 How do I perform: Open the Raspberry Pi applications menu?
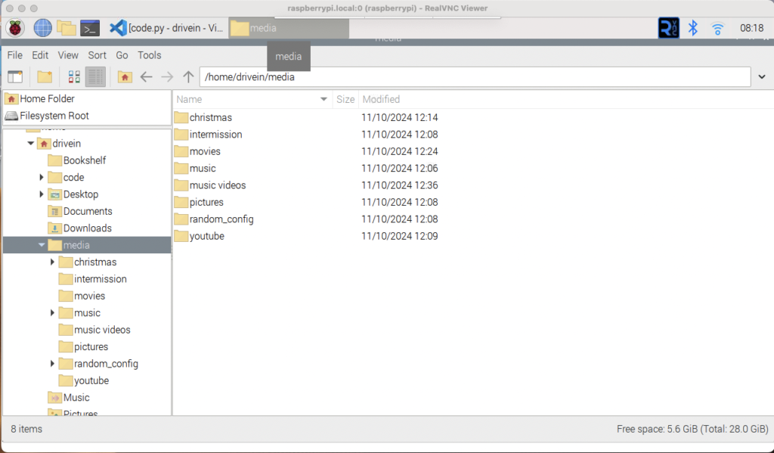coord(15,28)
